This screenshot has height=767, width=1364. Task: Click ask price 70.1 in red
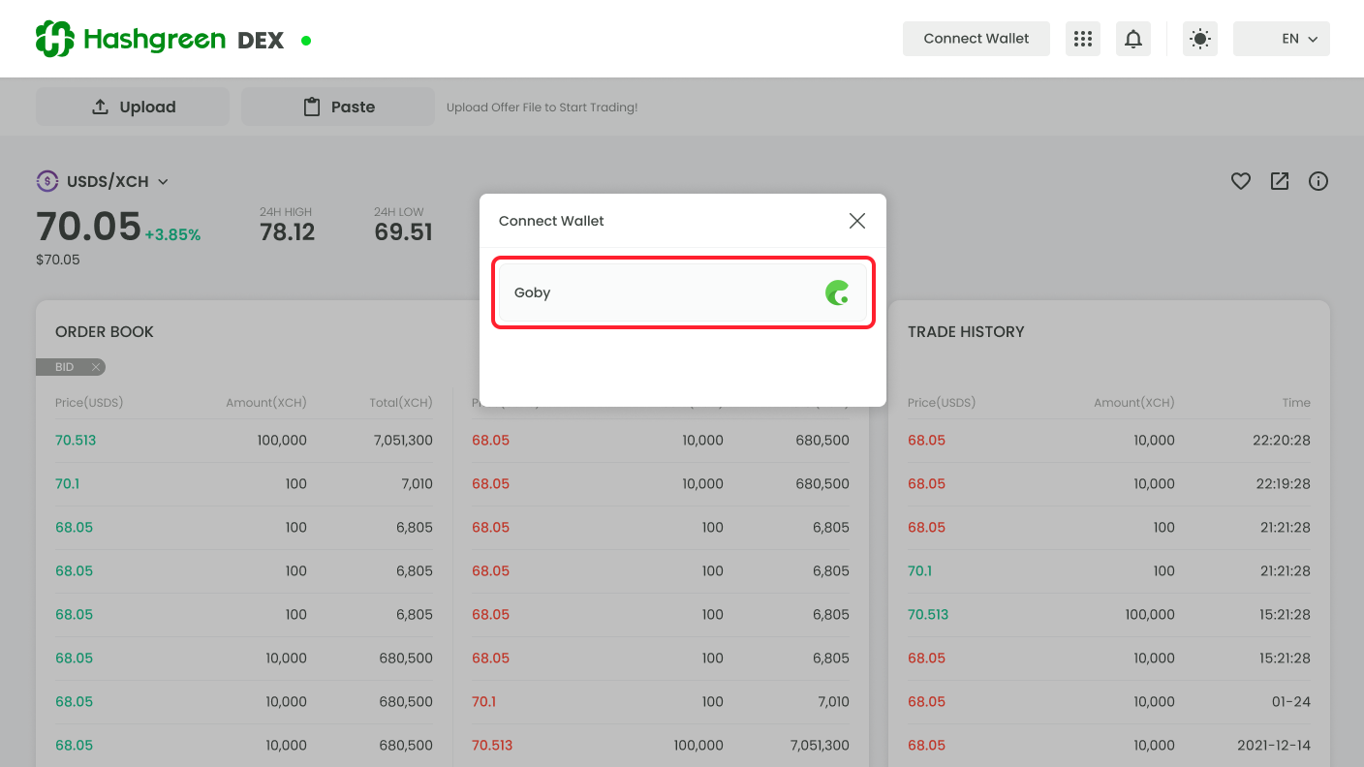click(x=484, y=701)
